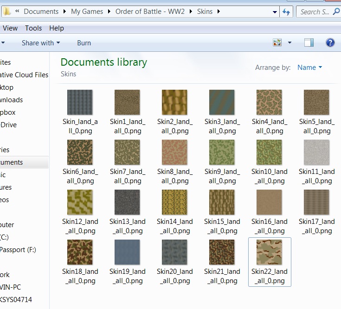Open the Help menu

pyautogui.click(x=57, y=28)
